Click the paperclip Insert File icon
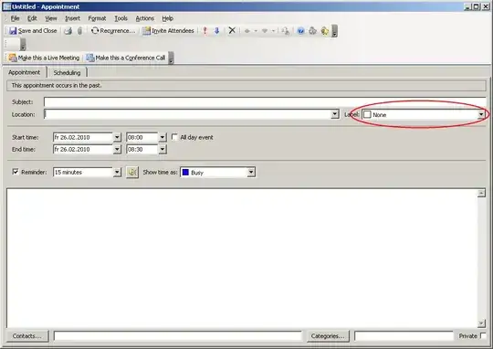493x349 pixels. click(79, 31)
